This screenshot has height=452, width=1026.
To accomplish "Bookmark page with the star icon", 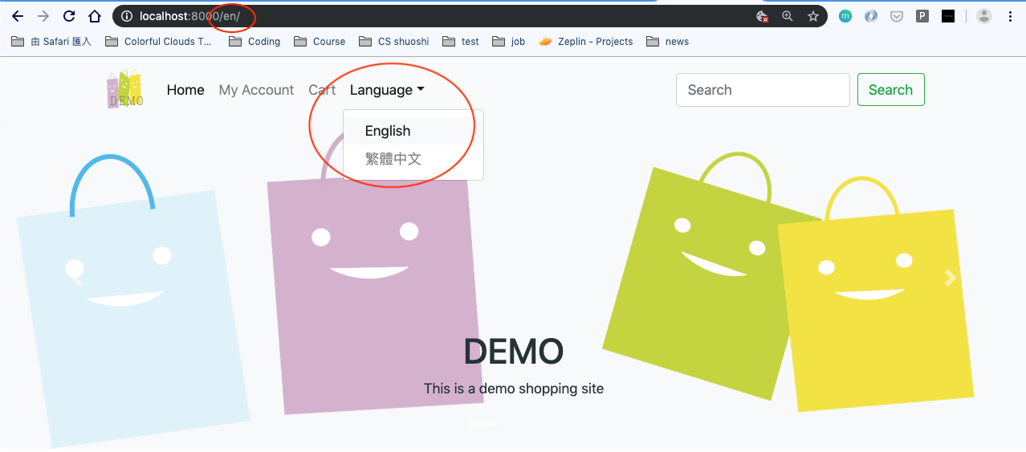I will click(813, 16).
